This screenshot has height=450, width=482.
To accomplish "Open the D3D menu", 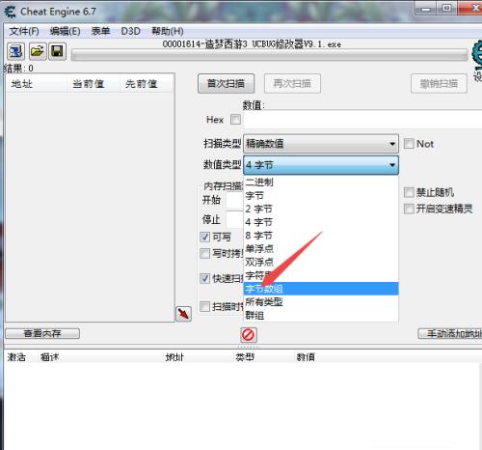I will coord(131,31).
